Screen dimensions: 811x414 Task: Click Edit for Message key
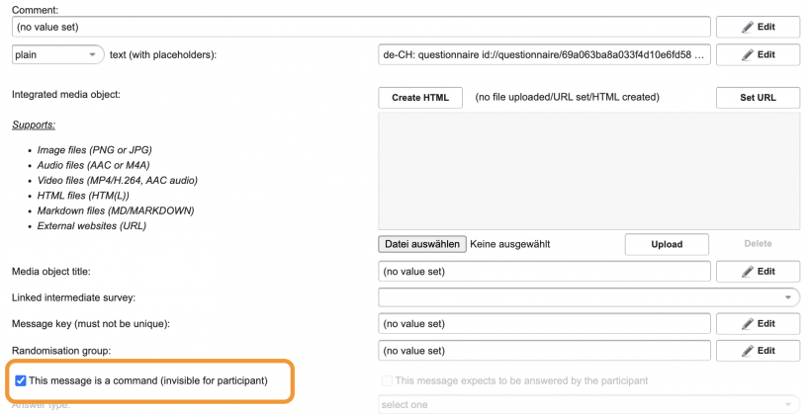click(x=758, y=324)
